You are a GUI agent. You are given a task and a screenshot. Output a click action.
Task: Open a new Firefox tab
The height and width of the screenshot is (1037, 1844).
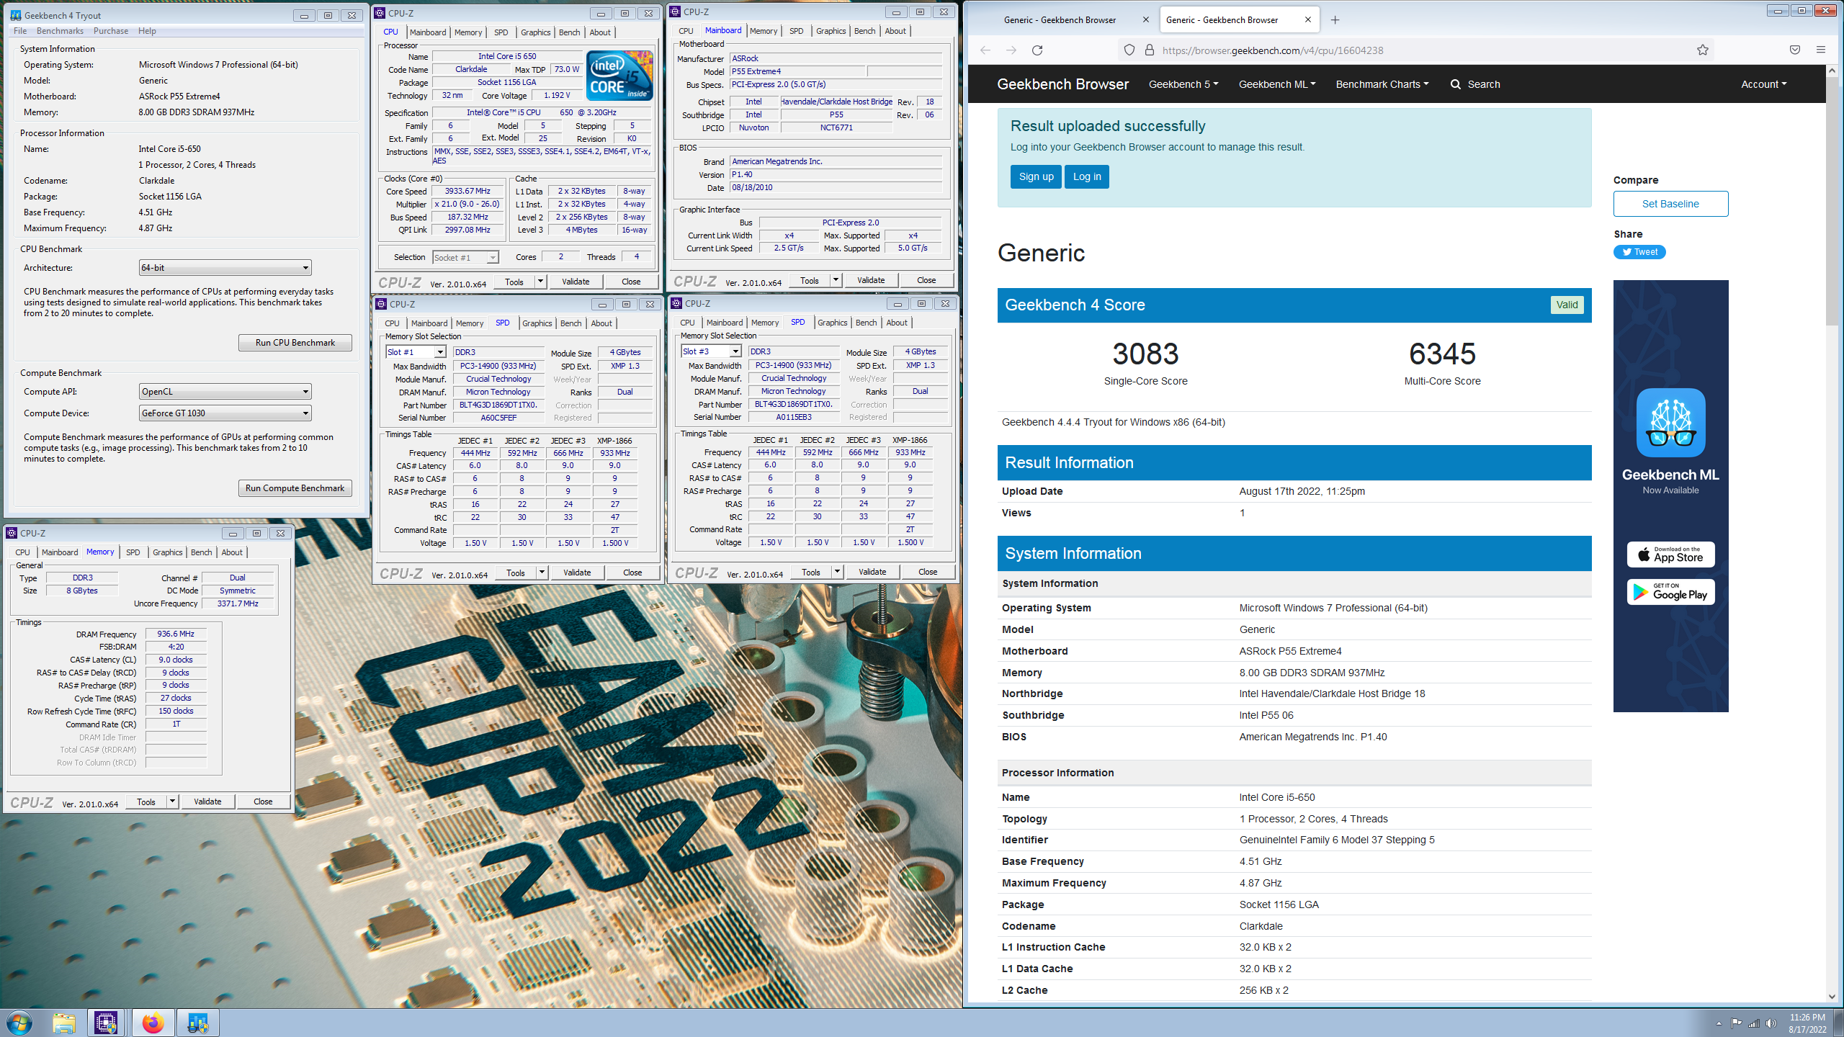click(1335, 19)
